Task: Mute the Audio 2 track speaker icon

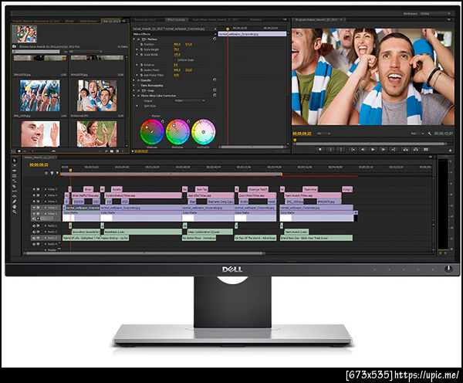Action: point(34,232)
